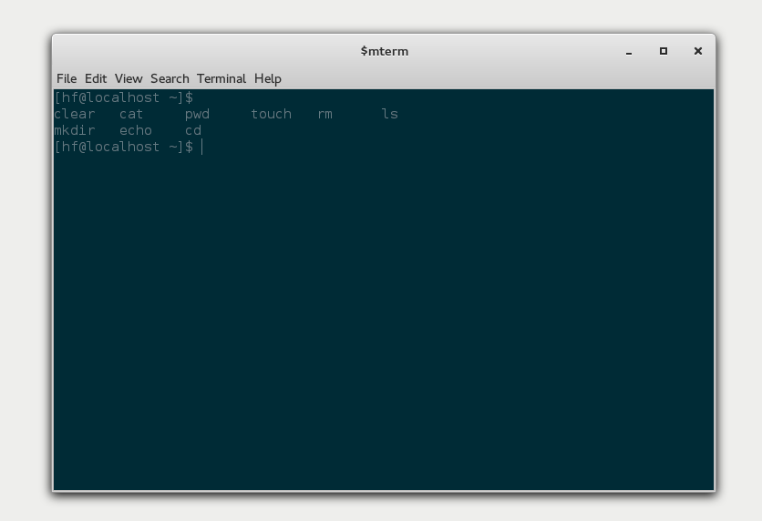Minimize the $mterm window
Viewport: 762px width, 521px height.
point(629,52)
